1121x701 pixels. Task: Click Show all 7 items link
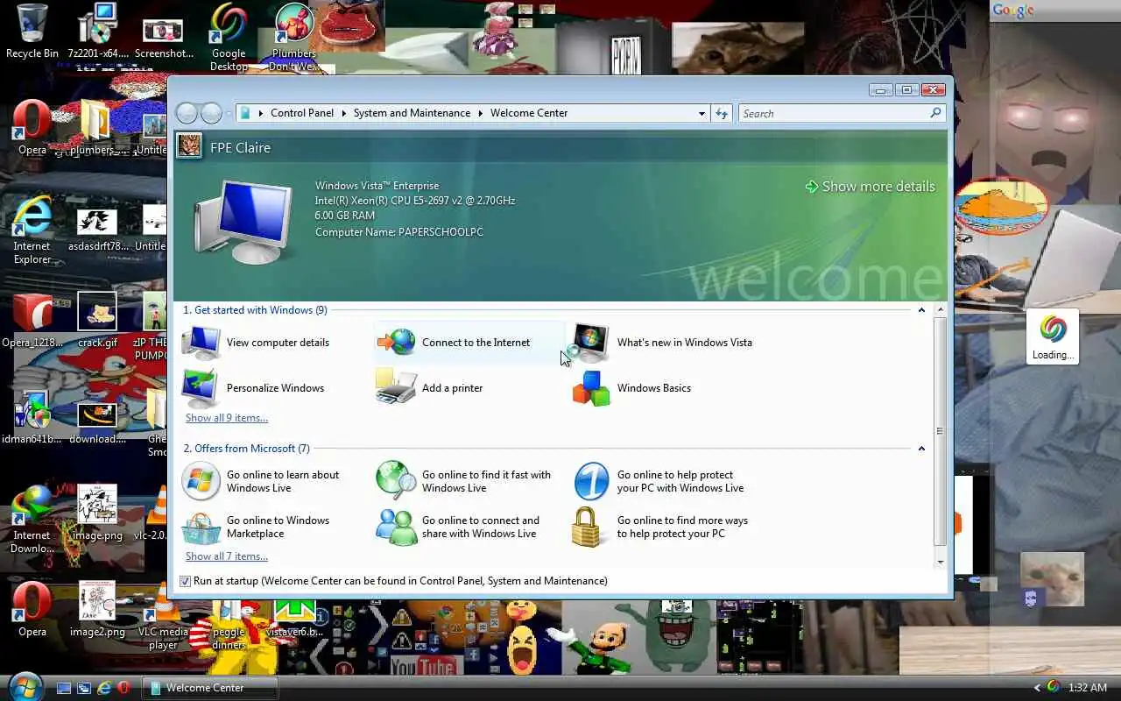click(x=227, y=556)
